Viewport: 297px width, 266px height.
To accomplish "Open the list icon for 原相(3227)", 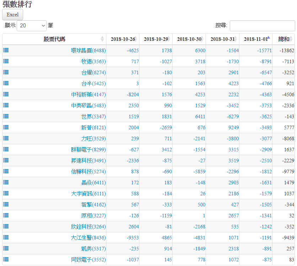I will (6, 215).
